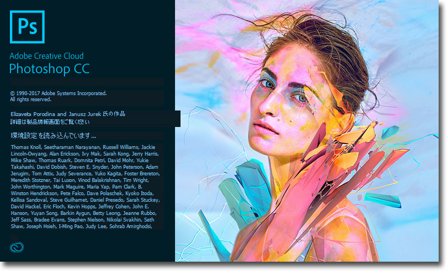Click the name Thomas Knoll in credits
This screenshot has width=448, height=271.
[26, 147]
